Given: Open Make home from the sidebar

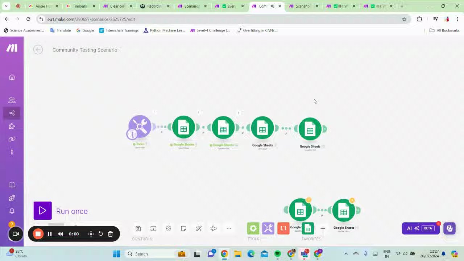Looking at the screenshot, I should coord(12,77).
